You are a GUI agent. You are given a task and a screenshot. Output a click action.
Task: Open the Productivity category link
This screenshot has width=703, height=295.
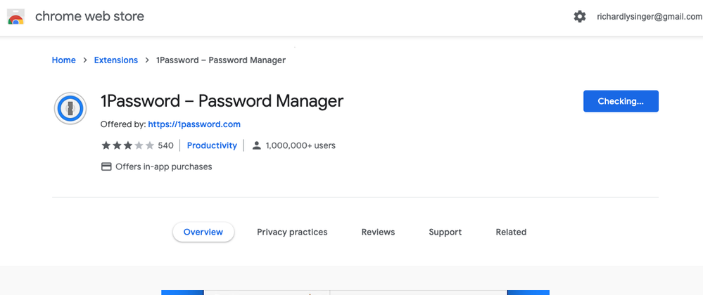212,145
